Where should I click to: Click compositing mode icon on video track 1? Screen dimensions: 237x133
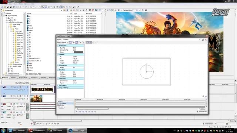point(22,89)
